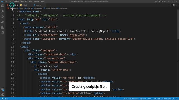The height and width of the screenshot is (100, 179).
Task: Open the Selection menu
Action: (16, 2)
